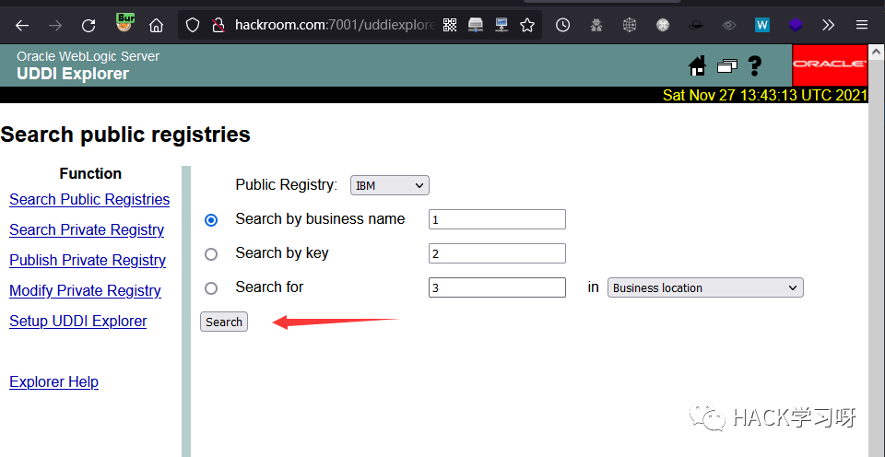This screenshot has height=457, width=885.
Task: Click the purple diamond extension icon
Action: [x=796, y=25]
